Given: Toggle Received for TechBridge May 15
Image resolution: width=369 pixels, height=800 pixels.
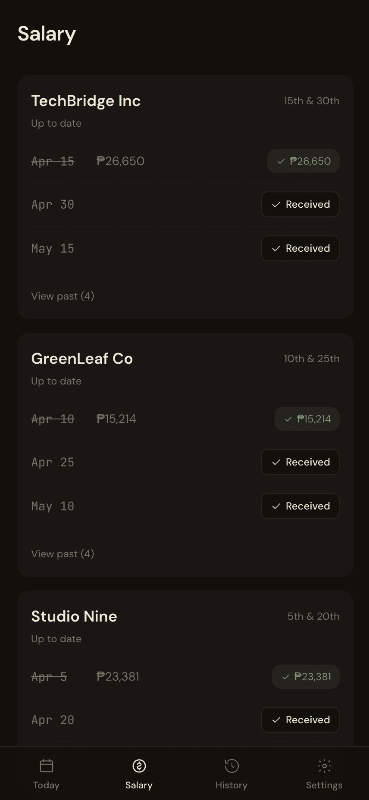Looking at the screenshot, I should pos(300,248).
